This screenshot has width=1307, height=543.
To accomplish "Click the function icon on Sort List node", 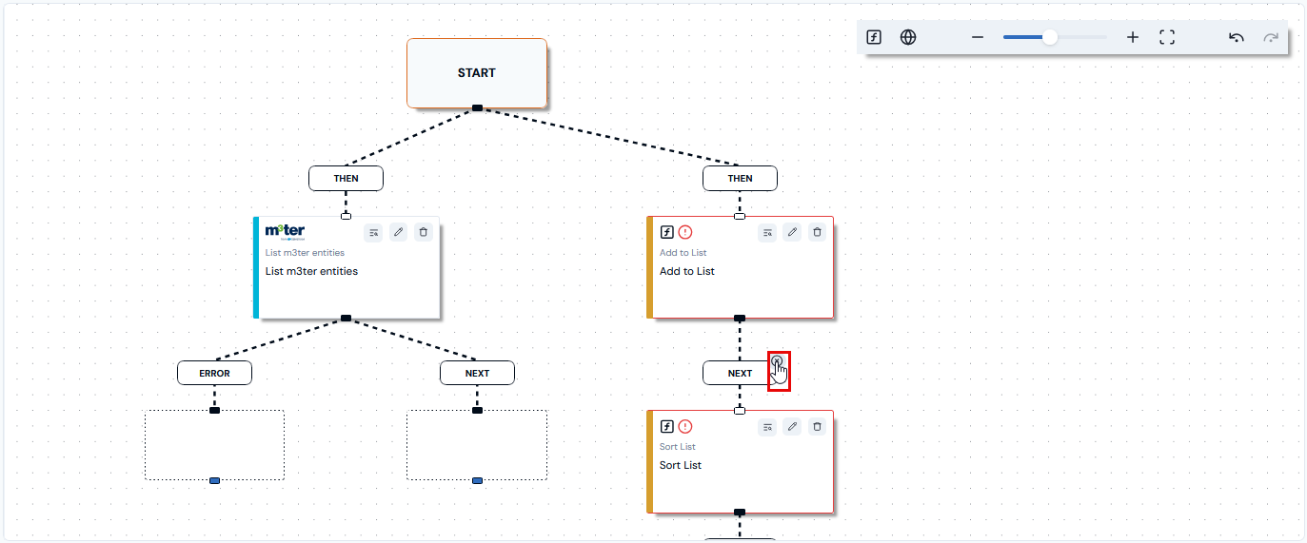I will point(667,427).
